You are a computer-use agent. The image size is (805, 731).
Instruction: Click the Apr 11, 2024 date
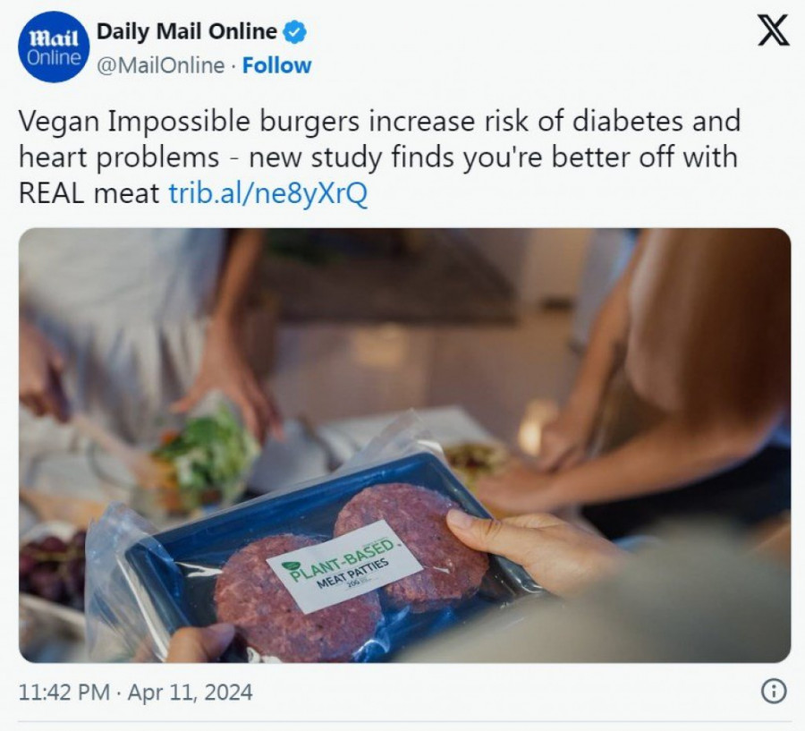click(190, 692)
